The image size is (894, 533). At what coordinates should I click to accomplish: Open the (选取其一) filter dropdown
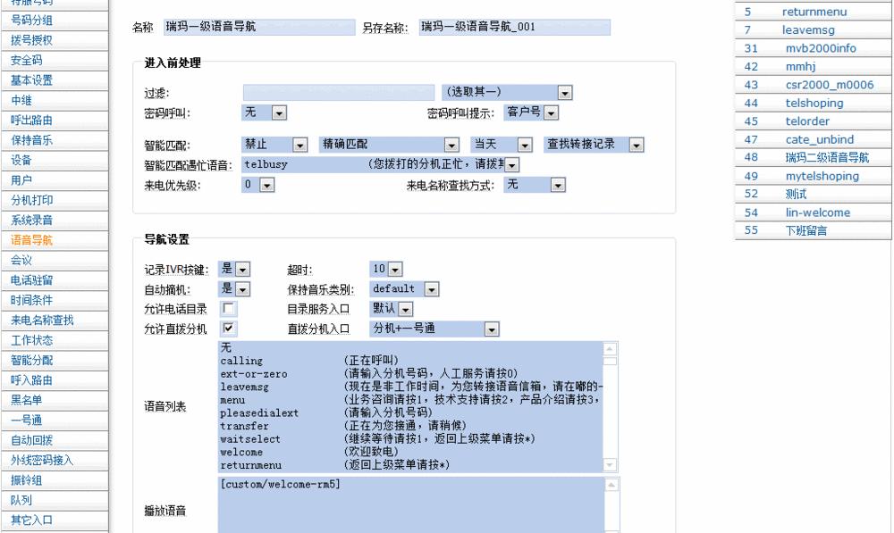coord(564,92)
